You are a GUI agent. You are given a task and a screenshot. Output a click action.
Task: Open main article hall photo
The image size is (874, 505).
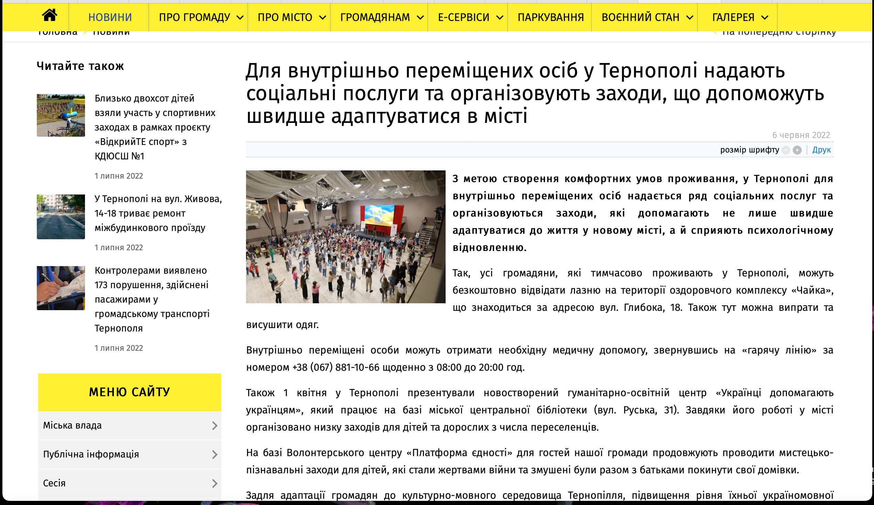[x=345, y=236]
